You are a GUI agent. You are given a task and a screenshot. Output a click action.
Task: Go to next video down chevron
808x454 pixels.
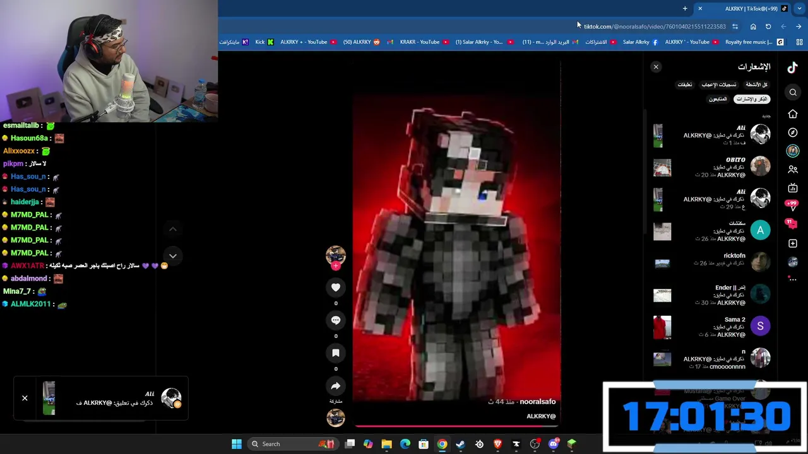172,256
